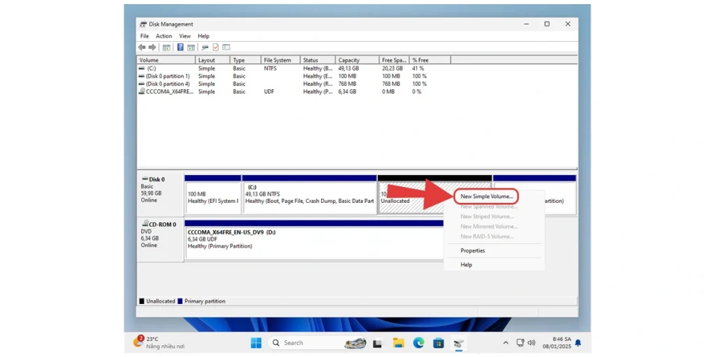
Task: Open the View menu
Action: pyautogui.click(x=184, y=36)
